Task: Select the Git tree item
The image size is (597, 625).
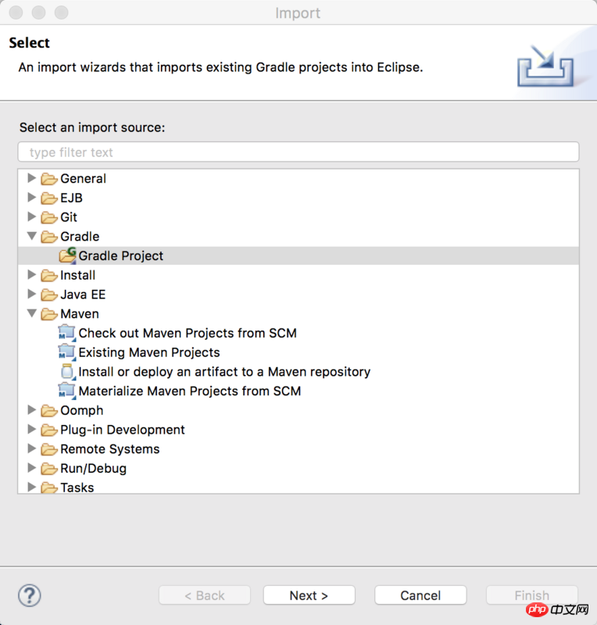Action: [69, 217]
